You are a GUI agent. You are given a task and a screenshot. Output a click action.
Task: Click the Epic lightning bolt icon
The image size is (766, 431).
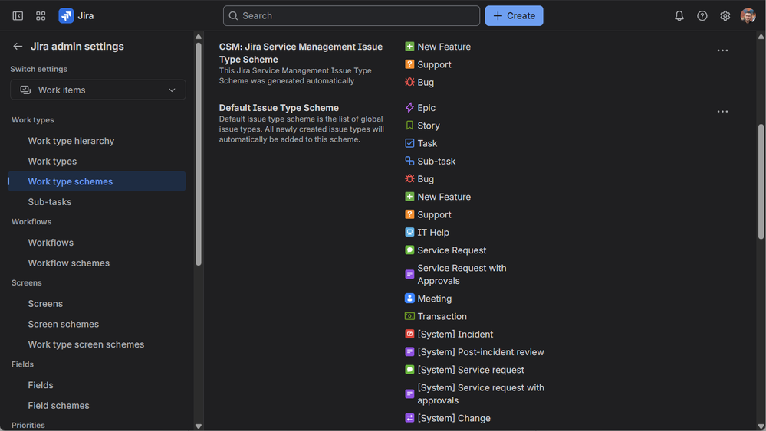[x=409, y=107]
